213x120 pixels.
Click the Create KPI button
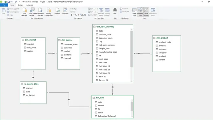coord(125,12)
